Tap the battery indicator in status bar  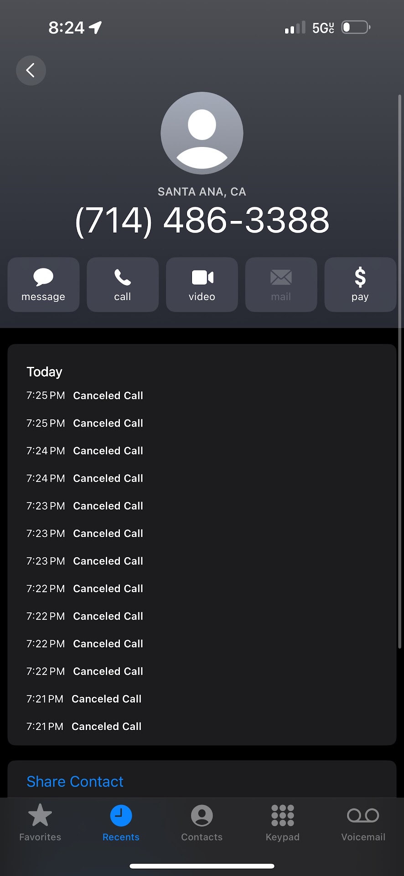(x=356, y=27)
